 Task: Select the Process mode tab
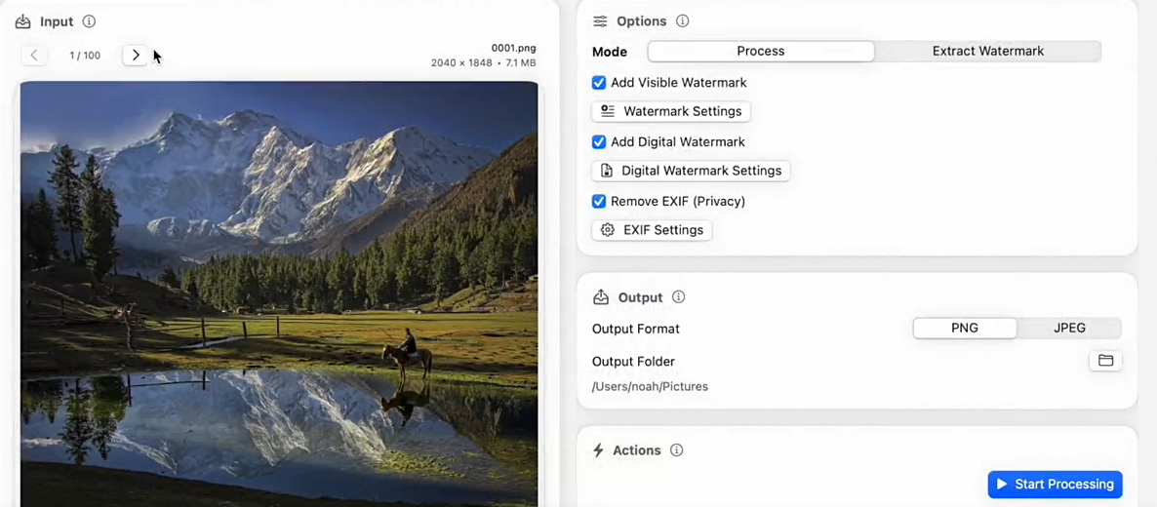tap(761, 51)
